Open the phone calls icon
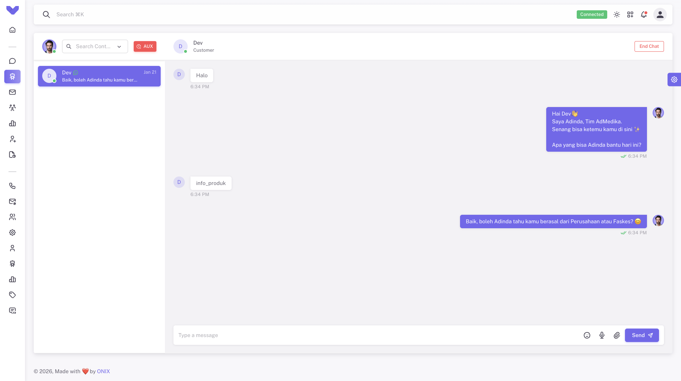The width and height of the screenshot is (681, 381). tap(12, 186)
